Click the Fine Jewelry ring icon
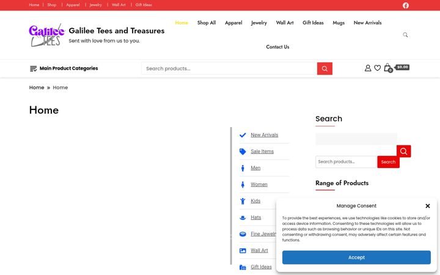Image resolution: width=440 pixels, height=275 pixels. point(243,234)
